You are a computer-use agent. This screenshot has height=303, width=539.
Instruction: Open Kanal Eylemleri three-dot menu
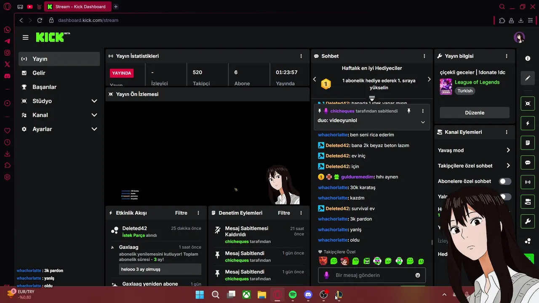pos(507,132)
